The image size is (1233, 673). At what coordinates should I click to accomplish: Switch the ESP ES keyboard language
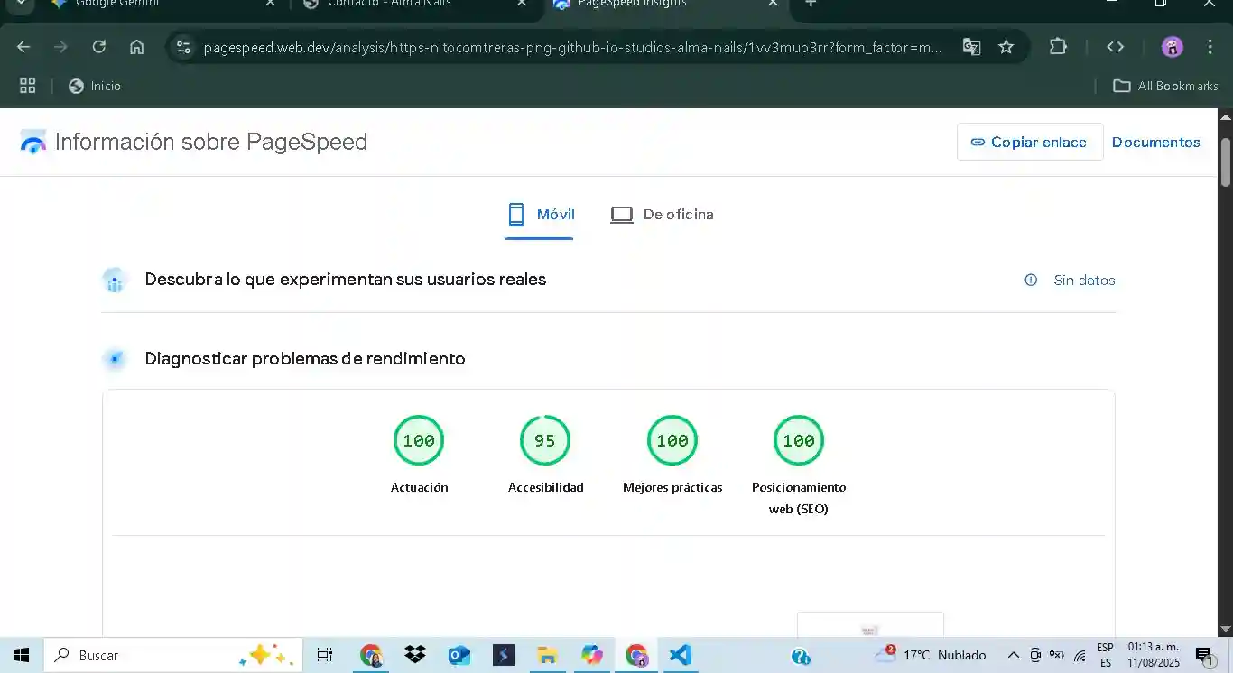(x=1106, y=655)
